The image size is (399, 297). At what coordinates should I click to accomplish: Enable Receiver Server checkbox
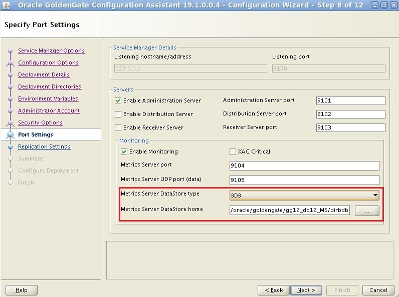(118, 127)
